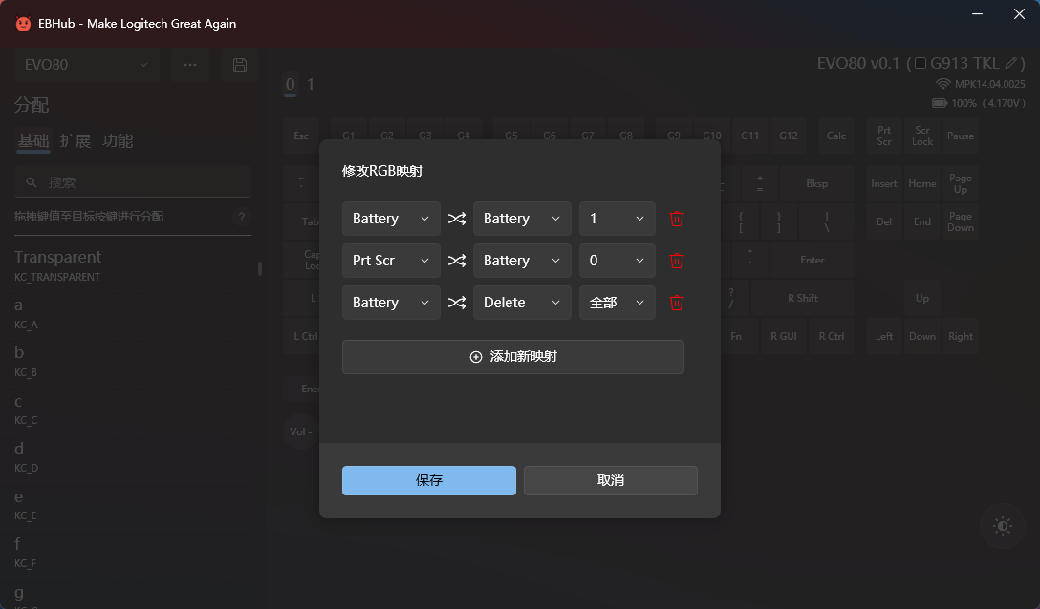Open the Prt Scr source key dropdown
The image size is (1040, 609).
(x=391, y=261)
